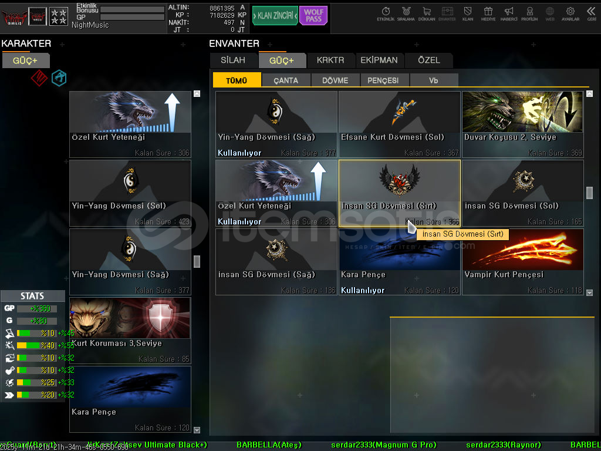601x451 pixels.
Task: Switch to the ÖZEL inventory tab
Action: pos(429,60)
